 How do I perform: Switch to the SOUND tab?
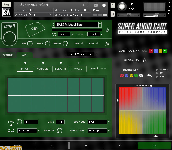point(8,55)
